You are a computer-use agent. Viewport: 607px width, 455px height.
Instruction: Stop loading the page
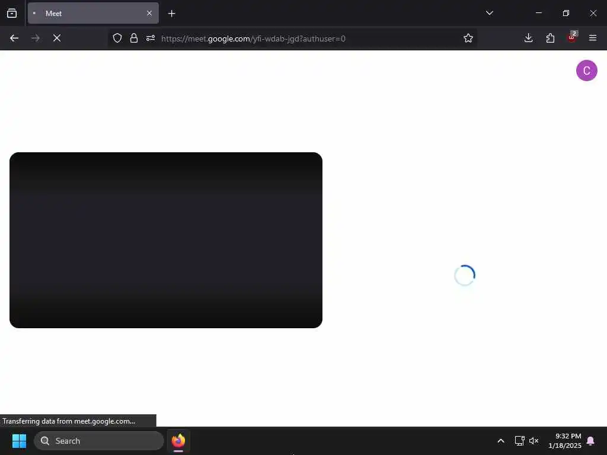coord(57,38)
